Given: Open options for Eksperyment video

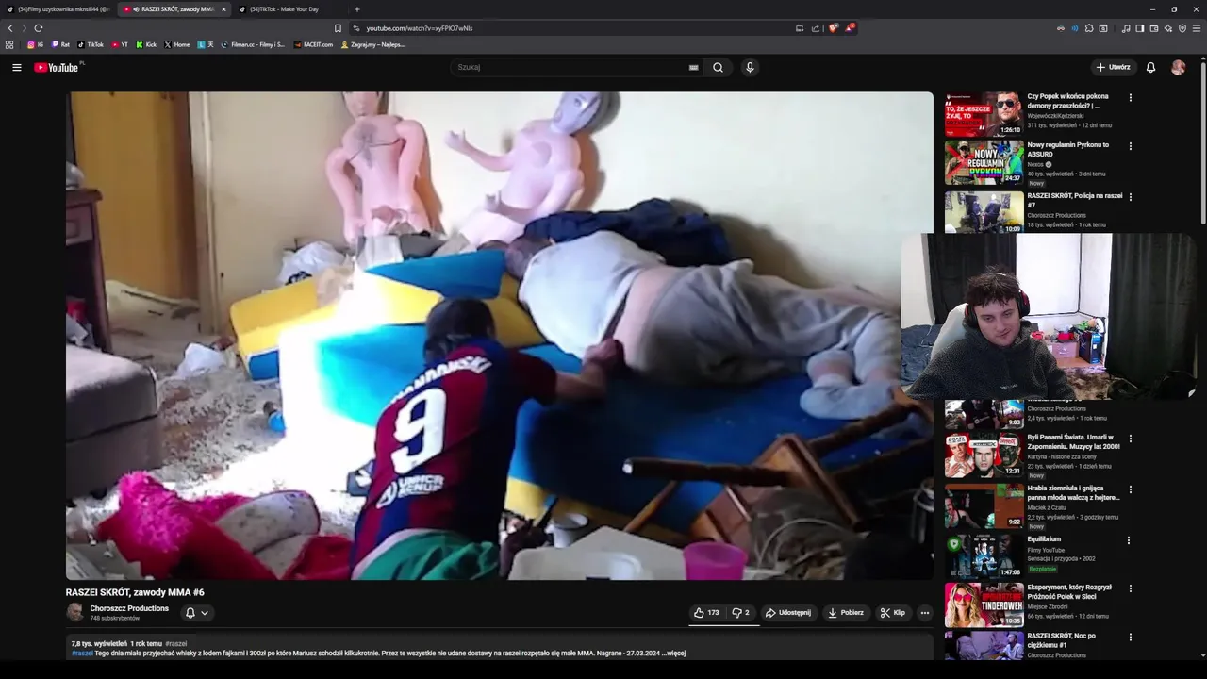Looking at the screenshot, I should [1130, 588].
